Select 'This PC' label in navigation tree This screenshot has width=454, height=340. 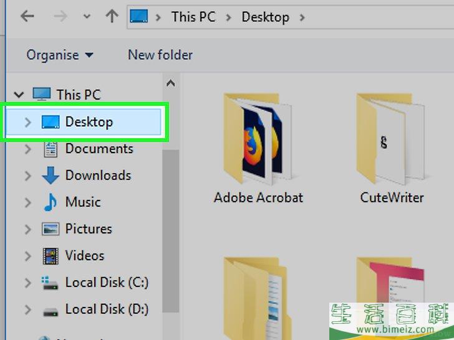click(x=79, y=95)
